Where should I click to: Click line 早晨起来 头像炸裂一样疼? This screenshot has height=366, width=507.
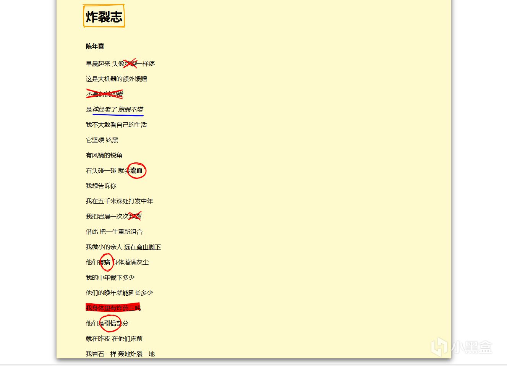pos(120,63)
